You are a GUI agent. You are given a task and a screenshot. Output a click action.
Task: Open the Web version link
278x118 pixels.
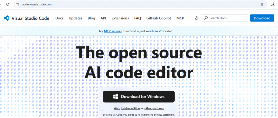pos(117,109)
